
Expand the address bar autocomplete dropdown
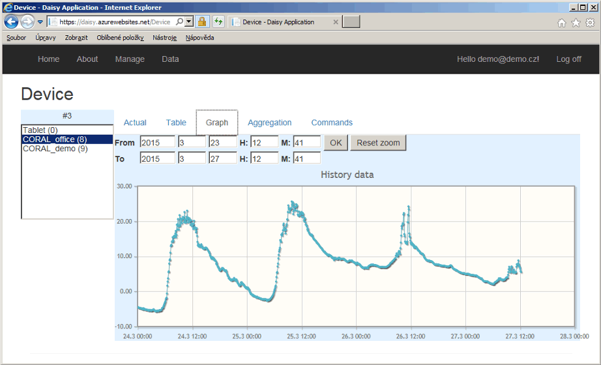[x=188, y=22]
